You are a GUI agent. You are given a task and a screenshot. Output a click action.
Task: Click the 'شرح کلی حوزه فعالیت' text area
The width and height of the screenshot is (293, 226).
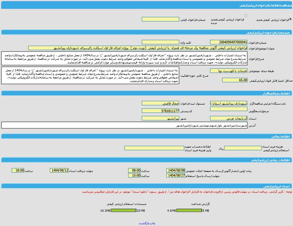pos(90,76)
